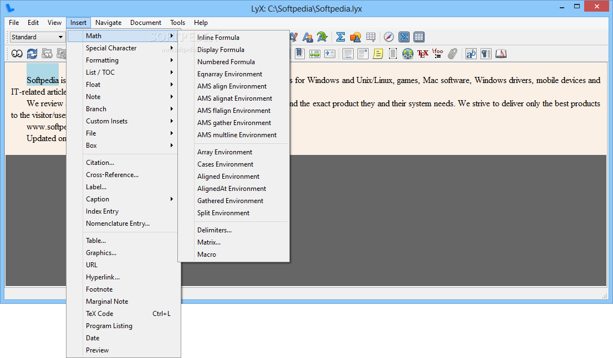This screenshot has height=358, width=613.
Task: Click the View master document folder icon
Action: 47,54
